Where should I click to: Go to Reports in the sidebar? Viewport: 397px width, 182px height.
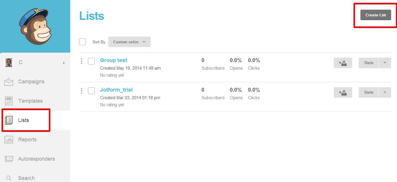[x=27, y=140]
